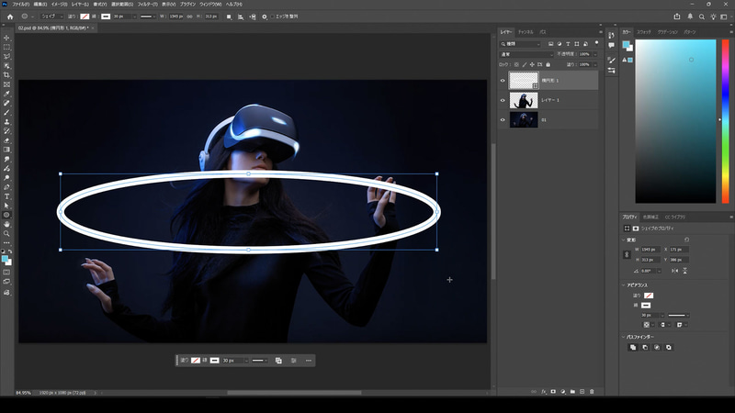
Task: Click the lock all padlock icon
Action: tap(548, 64)
